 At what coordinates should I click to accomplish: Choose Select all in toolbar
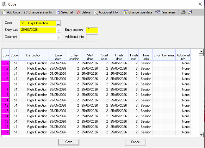pos(65,12)
